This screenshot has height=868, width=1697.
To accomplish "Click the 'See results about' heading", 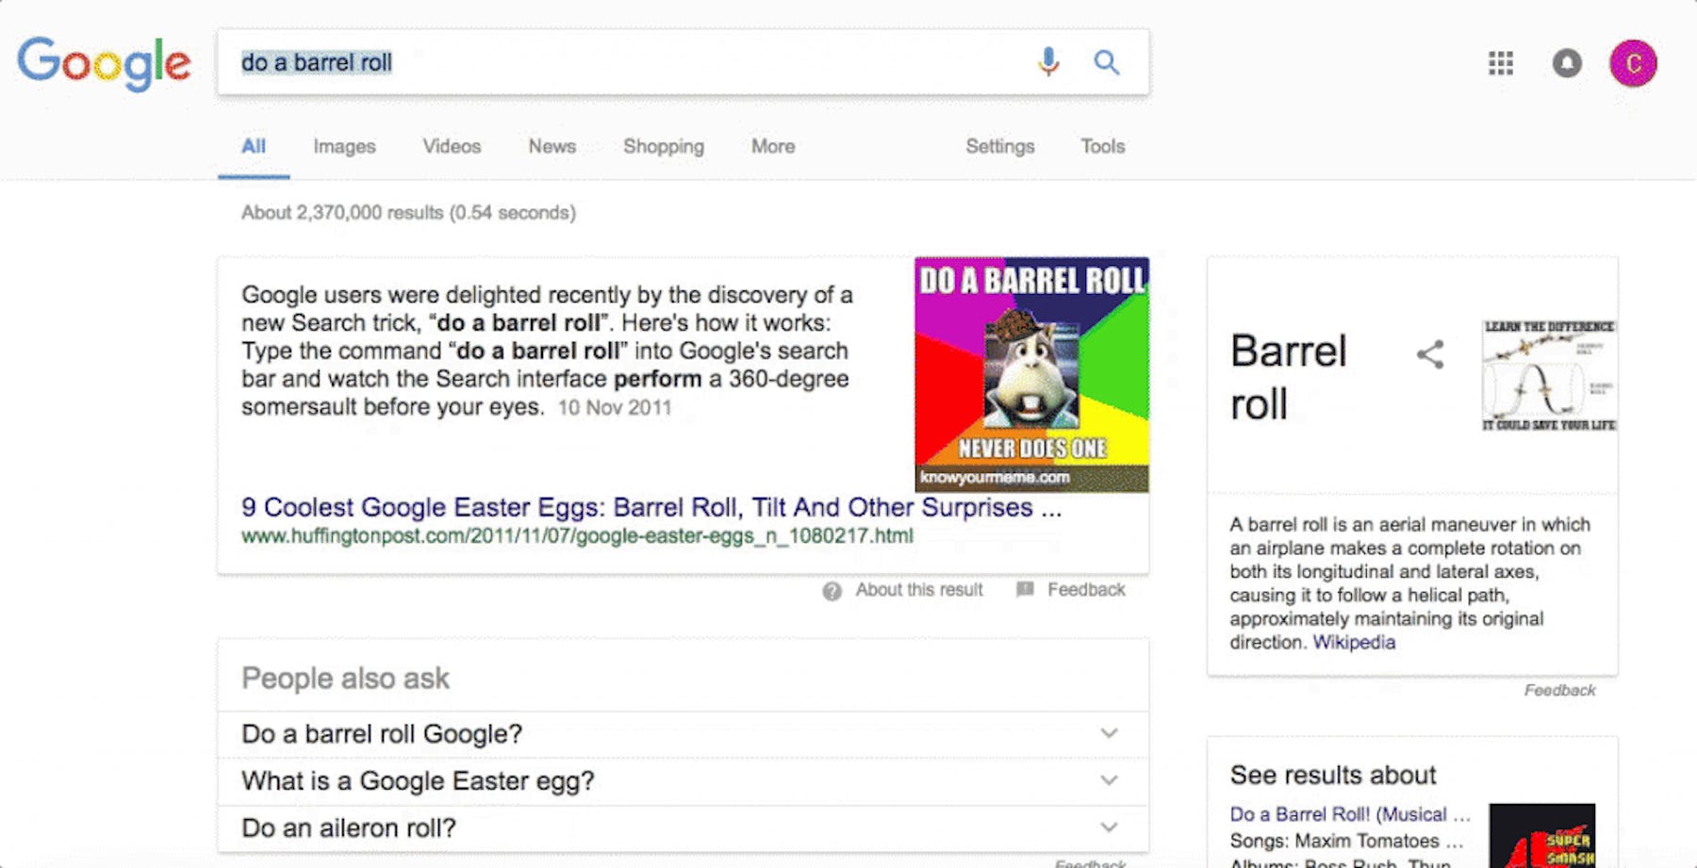I will (x=1333, y=775).
